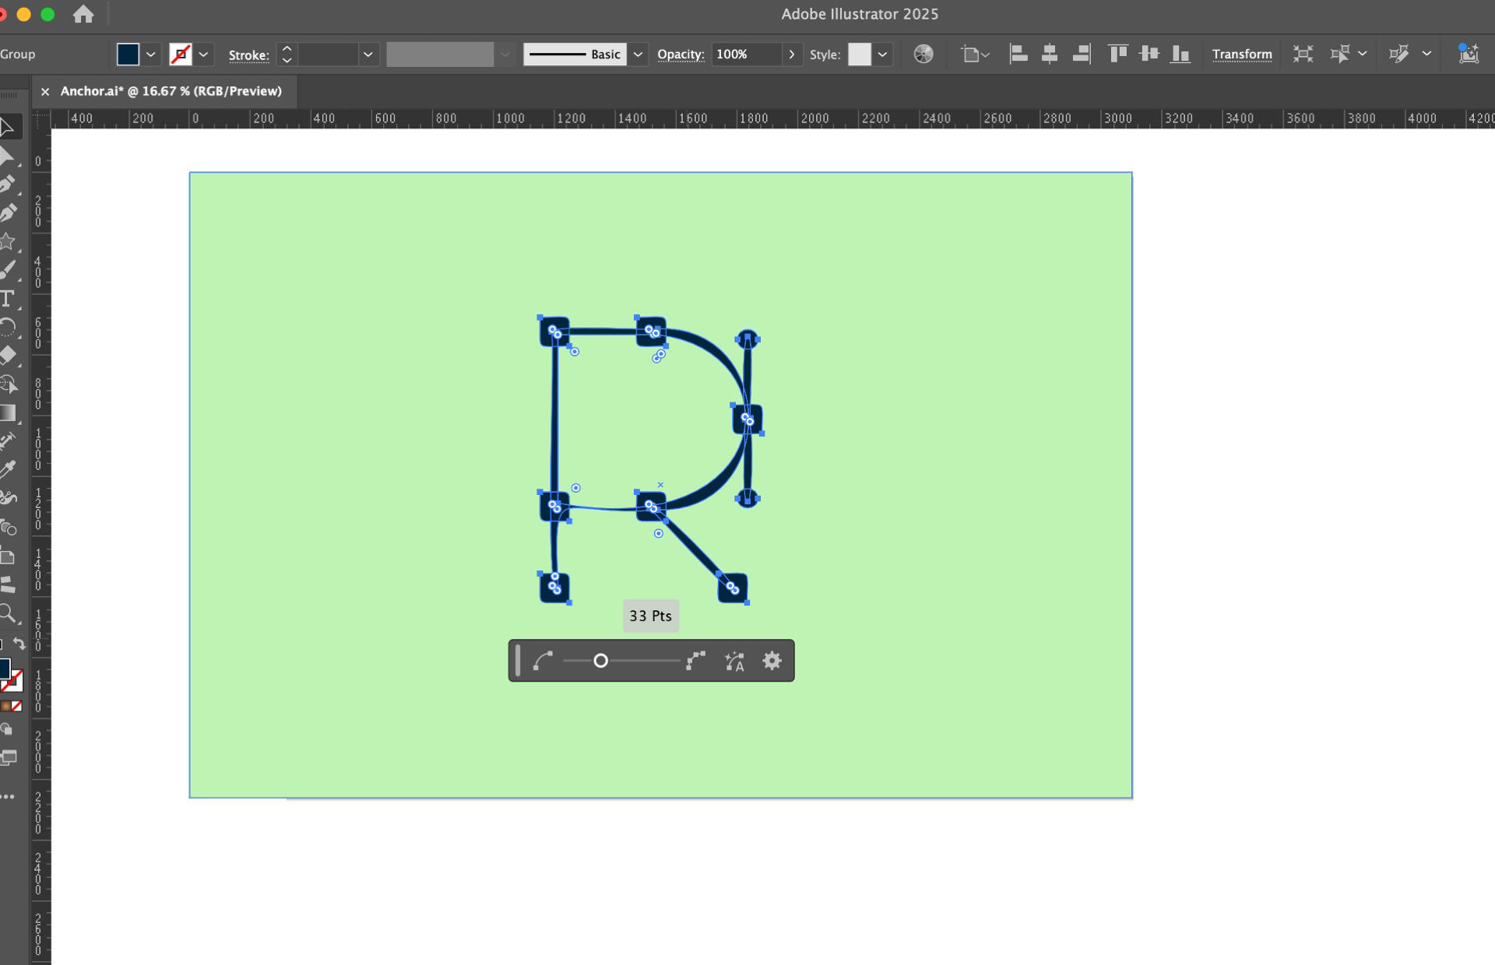Select the Zoom tool
This screenshot has height=965, width=1495.
[9, 614]
